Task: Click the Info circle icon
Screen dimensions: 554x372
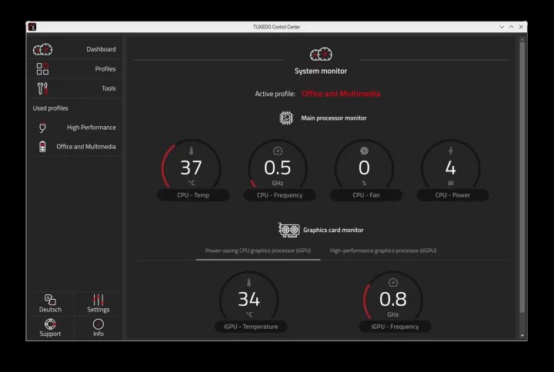Action: click(x=98, y=324)
